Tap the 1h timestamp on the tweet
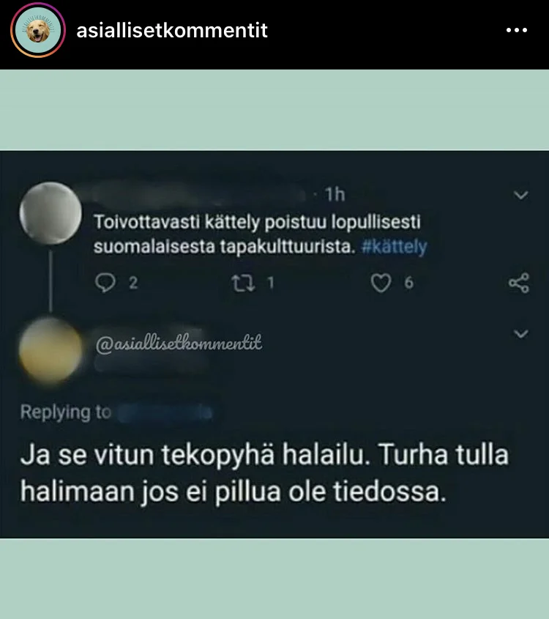549x619 pixels. [335, 195]
